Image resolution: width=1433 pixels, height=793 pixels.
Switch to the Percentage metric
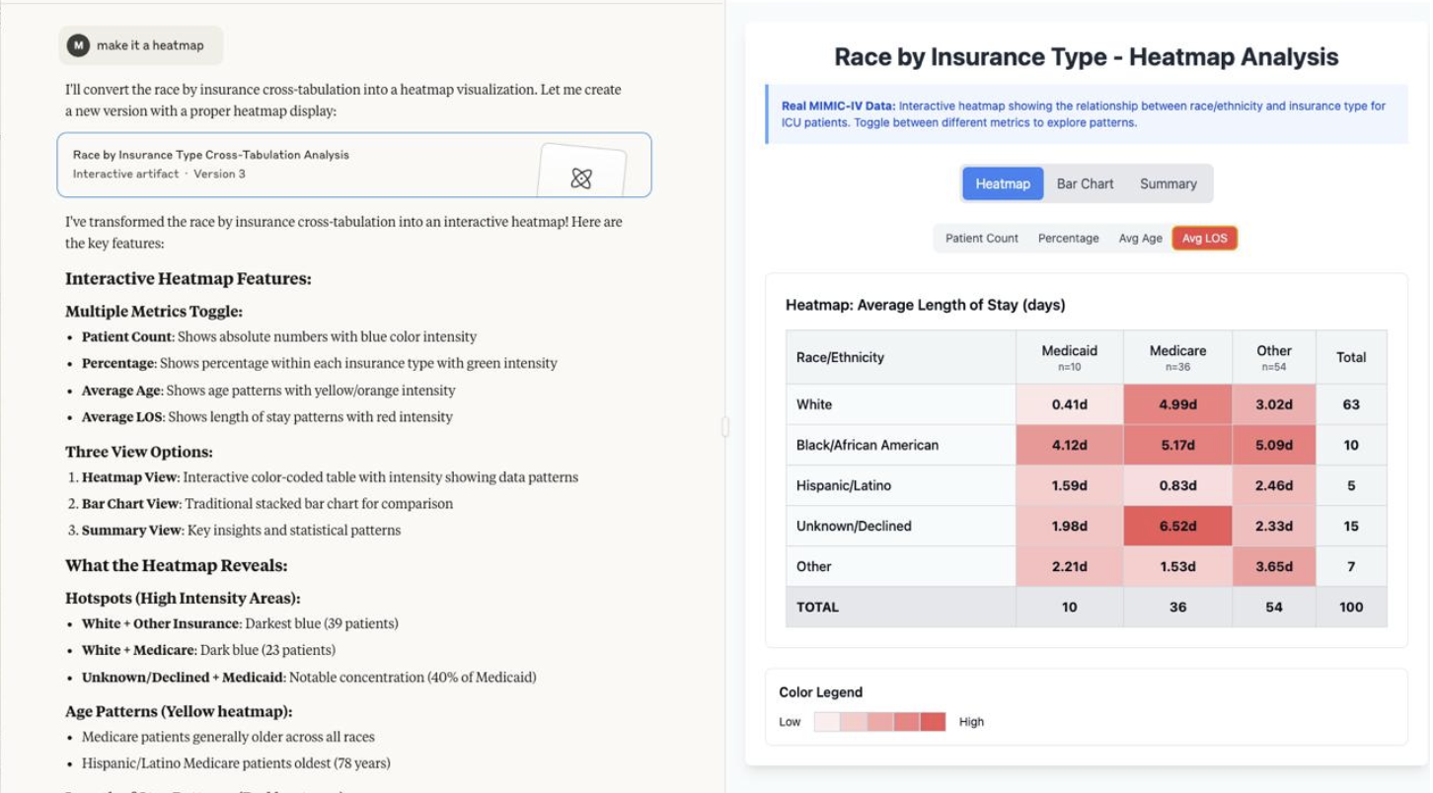[1067, 238]
